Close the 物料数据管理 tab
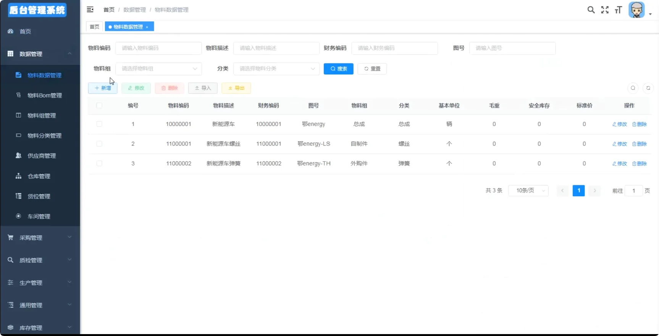 (x=147, y=27)
